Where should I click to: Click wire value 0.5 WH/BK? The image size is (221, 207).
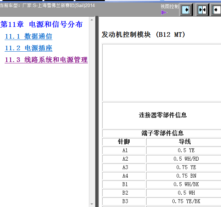pos(186,184)
